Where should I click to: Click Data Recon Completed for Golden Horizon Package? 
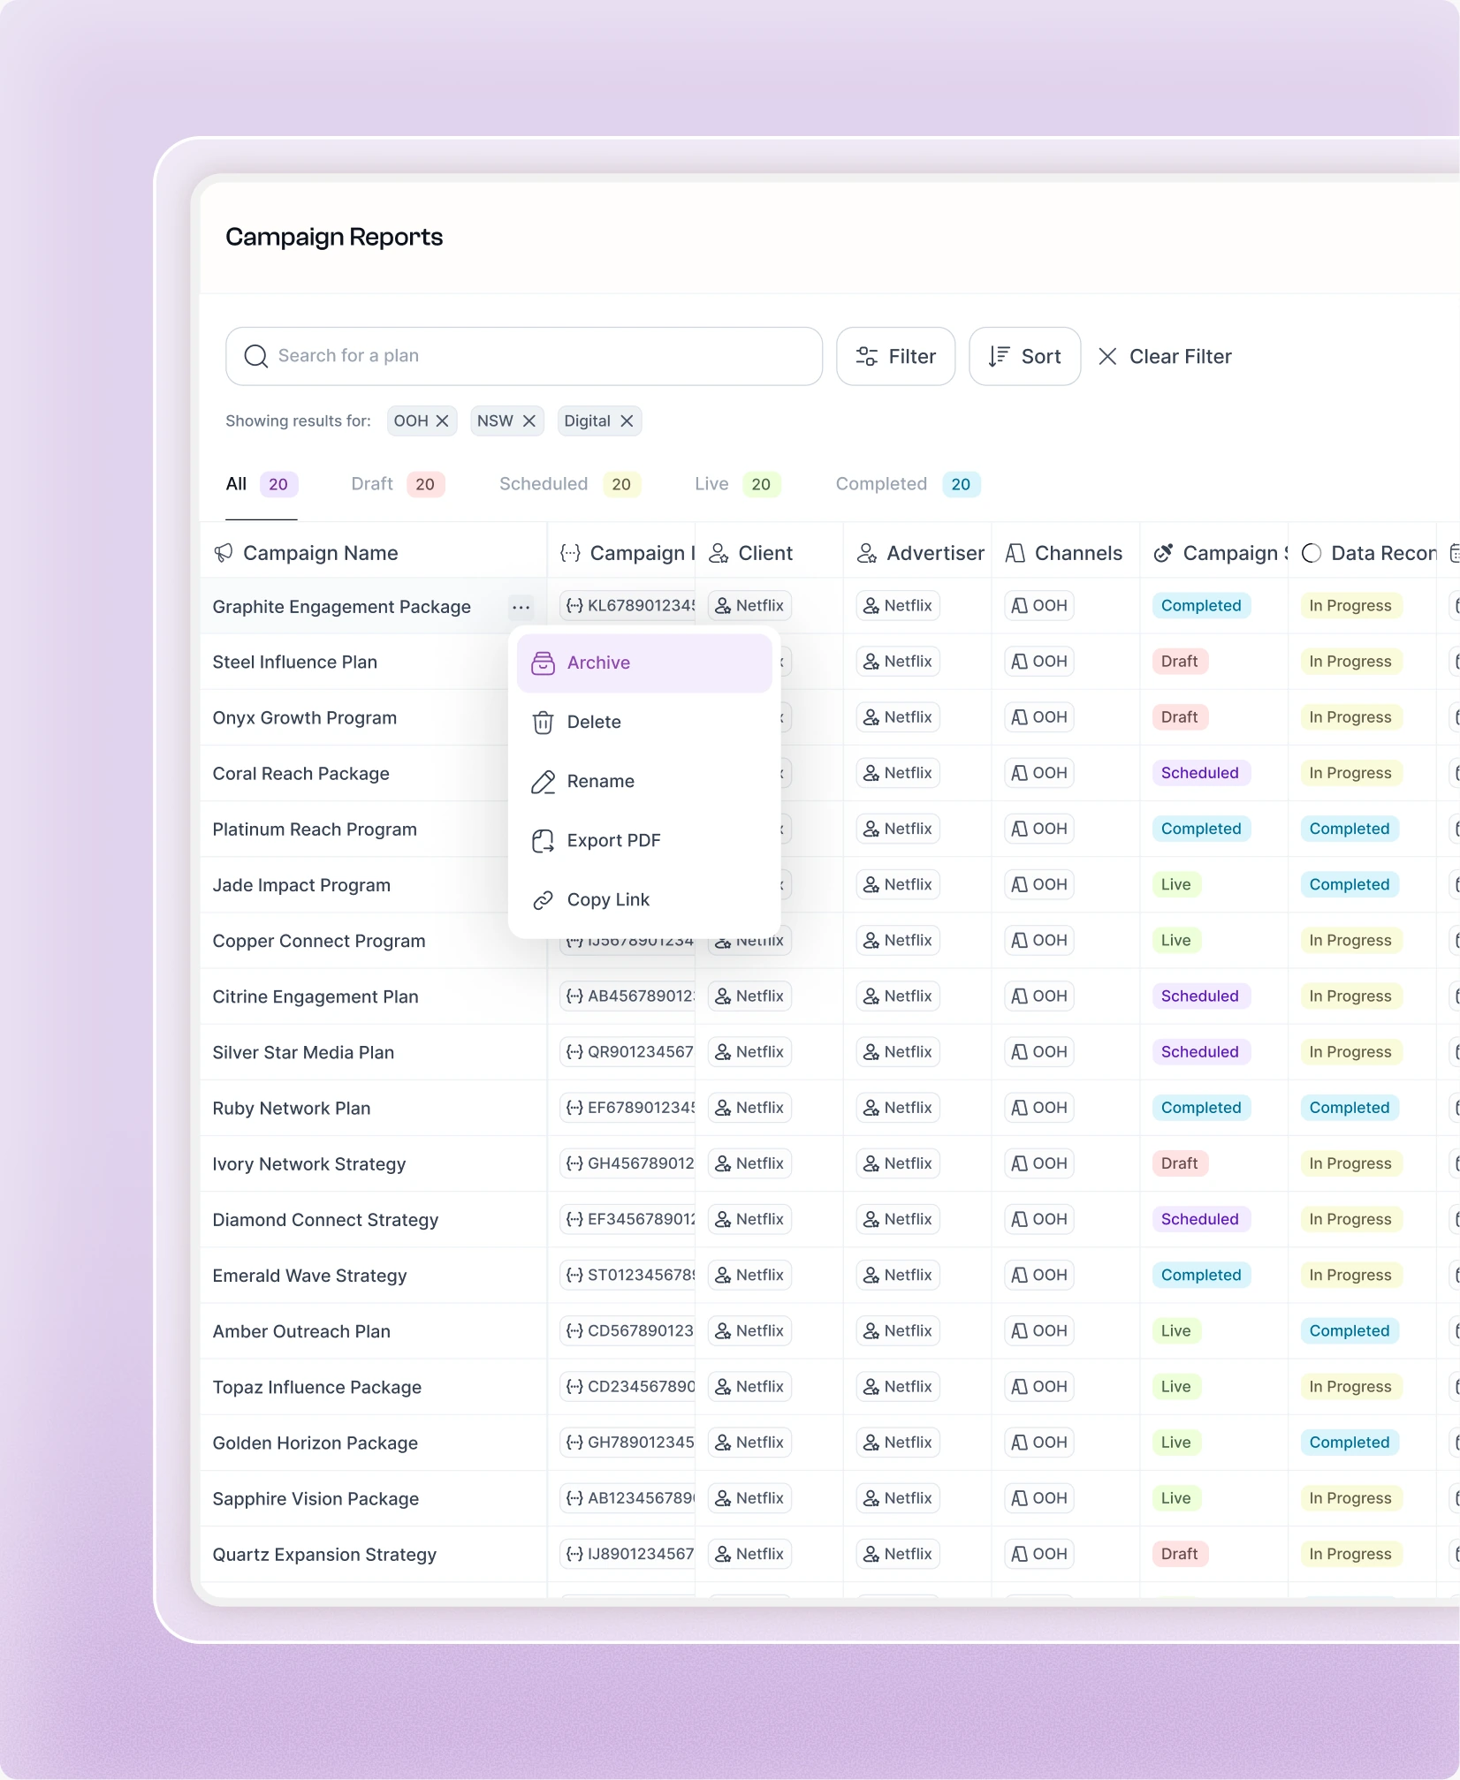(1350, 1443)
